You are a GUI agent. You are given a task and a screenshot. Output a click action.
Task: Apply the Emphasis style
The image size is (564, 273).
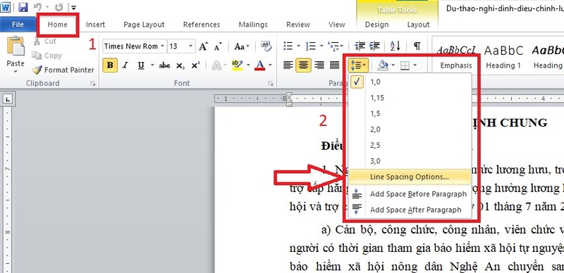click(456, 56)
